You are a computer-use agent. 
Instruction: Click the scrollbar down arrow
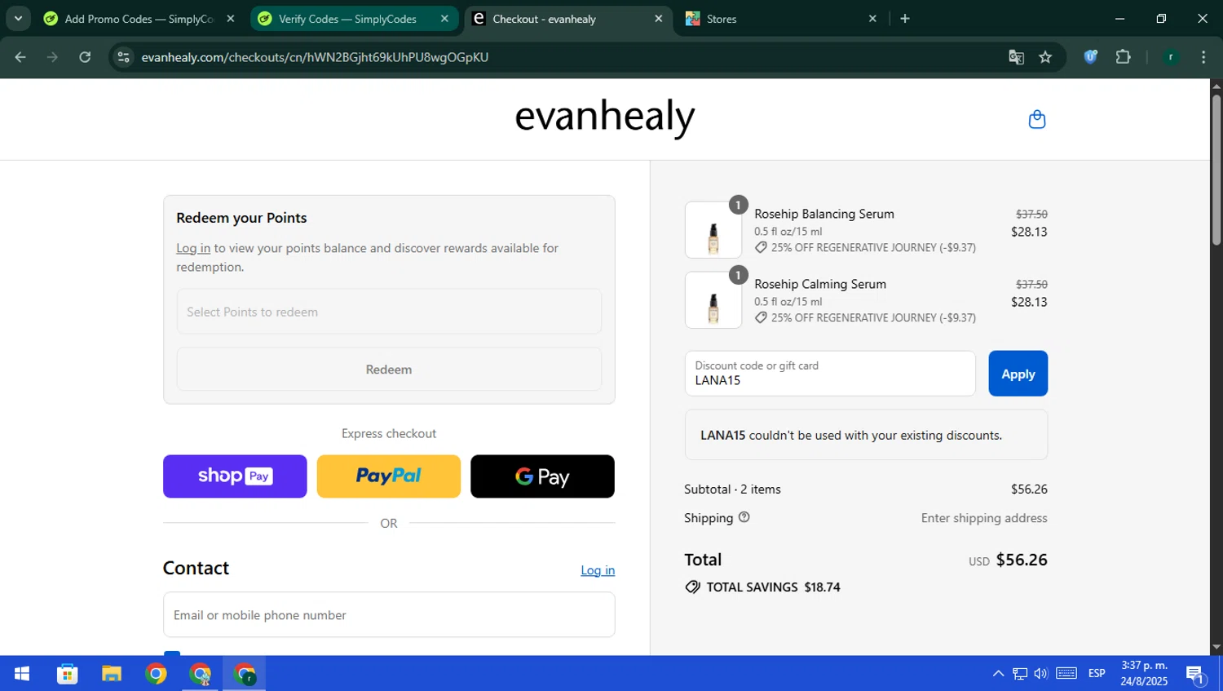click(x=1216, y=648)
